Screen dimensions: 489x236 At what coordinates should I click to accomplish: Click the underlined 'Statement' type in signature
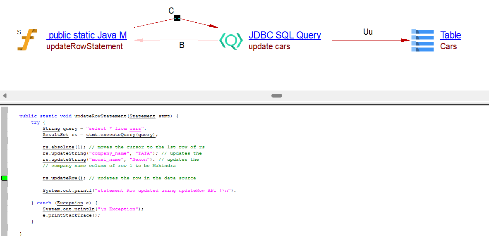(x=142, y=116)
